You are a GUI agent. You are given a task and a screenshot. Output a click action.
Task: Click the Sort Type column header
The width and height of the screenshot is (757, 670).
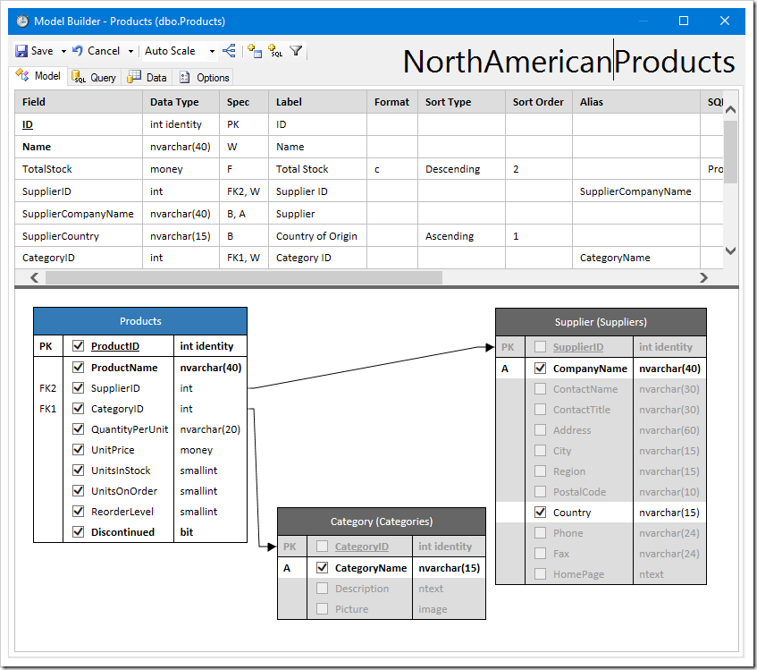461,102
